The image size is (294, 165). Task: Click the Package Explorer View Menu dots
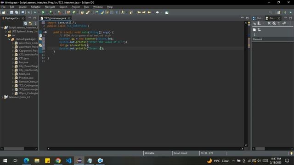tap(35, 23)
